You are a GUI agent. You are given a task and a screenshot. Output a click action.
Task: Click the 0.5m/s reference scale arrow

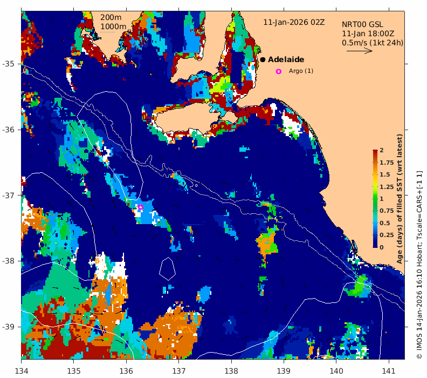(360, 51)
